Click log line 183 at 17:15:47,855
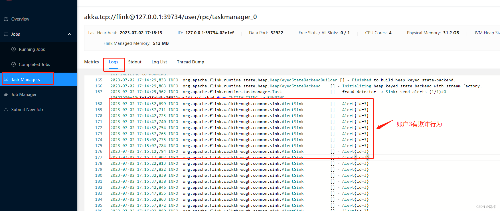500x211 pixels. click(x=240, y=194)
